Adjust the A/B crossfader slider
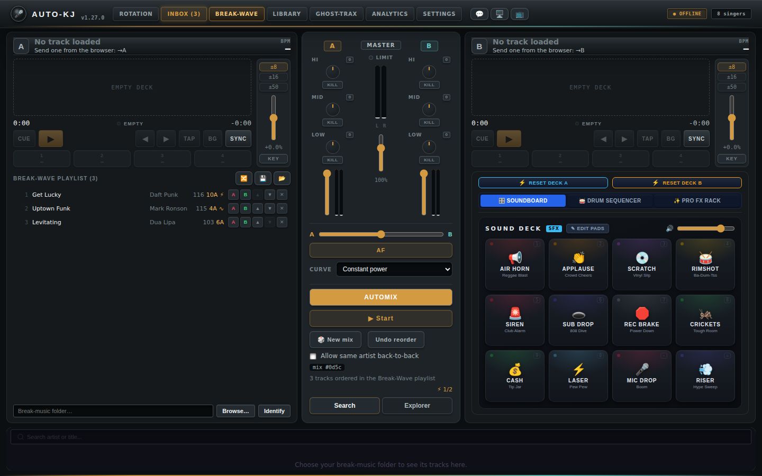The image size is (762, 476). coord(381,234)
